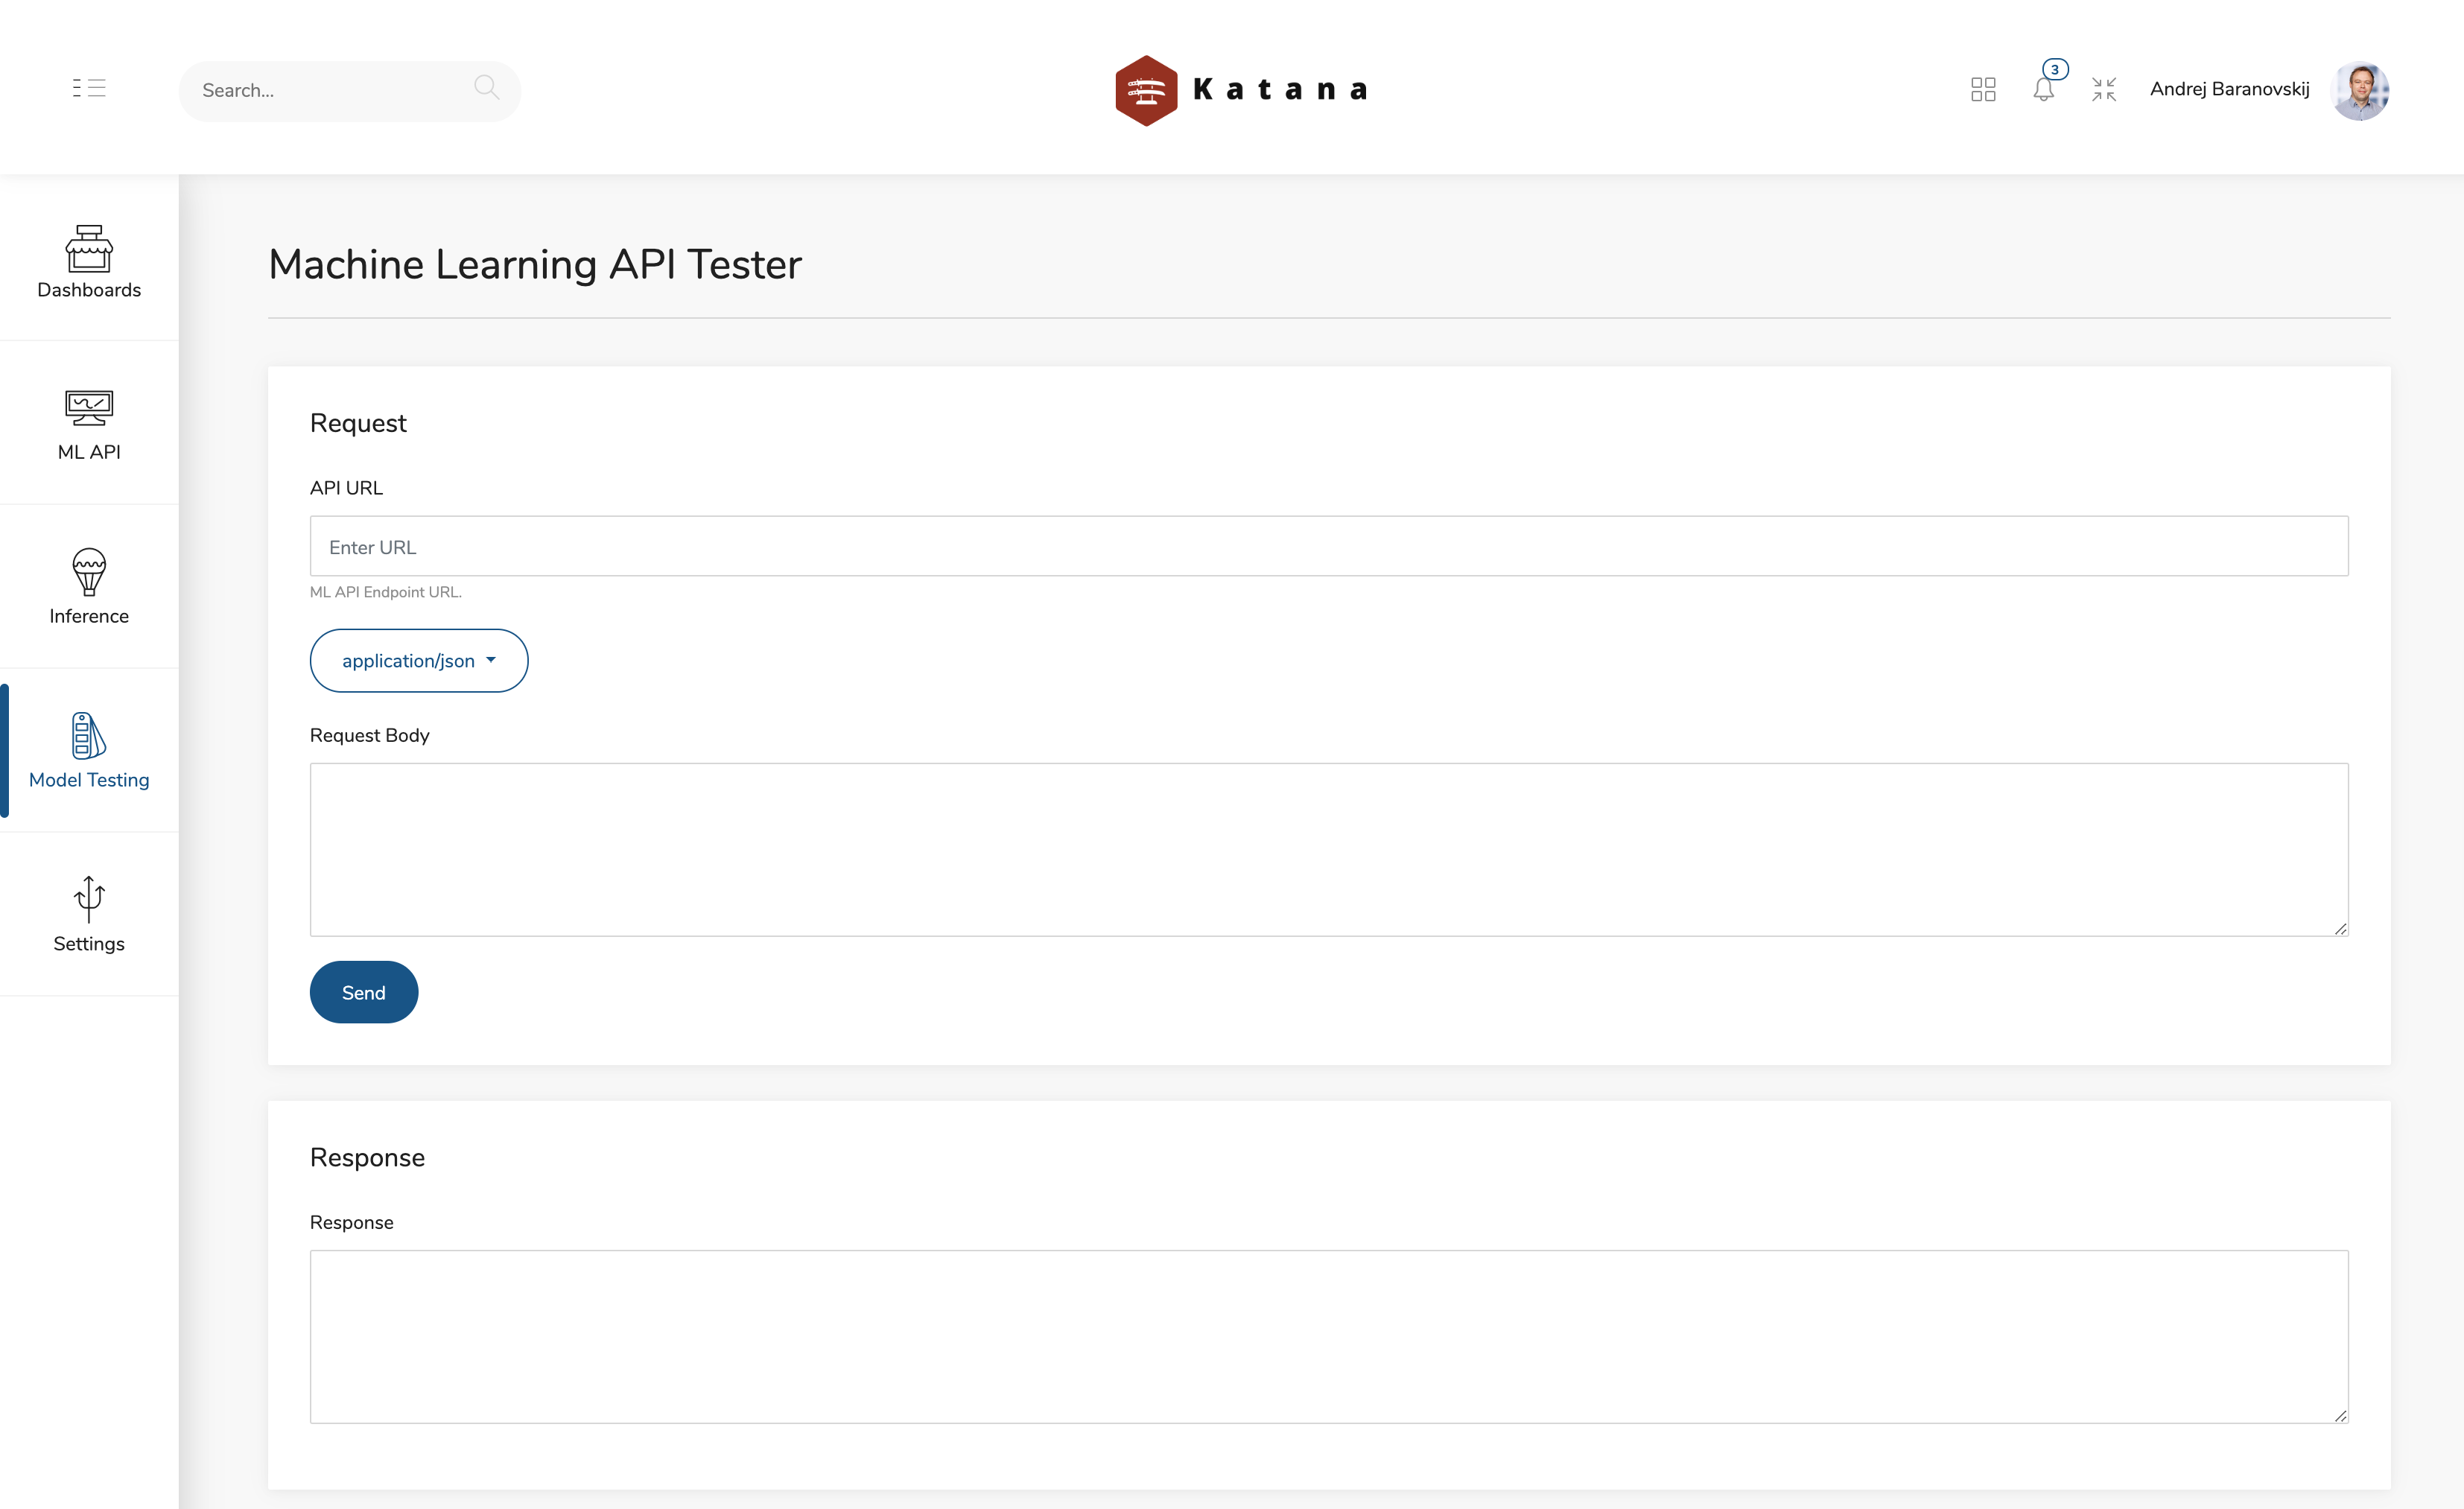
Task: Click the search magnifier icon
Action: coord(486,88)
